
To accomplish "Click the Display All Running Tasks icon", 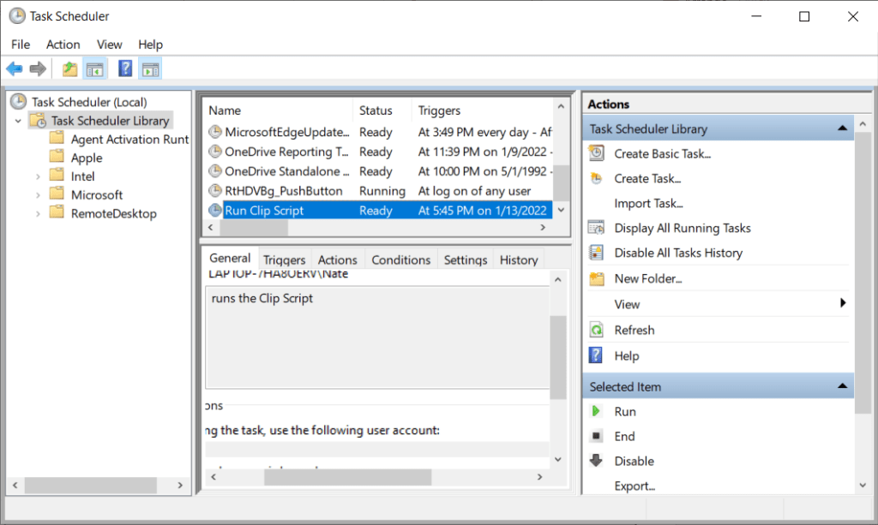I will point(596,228).
